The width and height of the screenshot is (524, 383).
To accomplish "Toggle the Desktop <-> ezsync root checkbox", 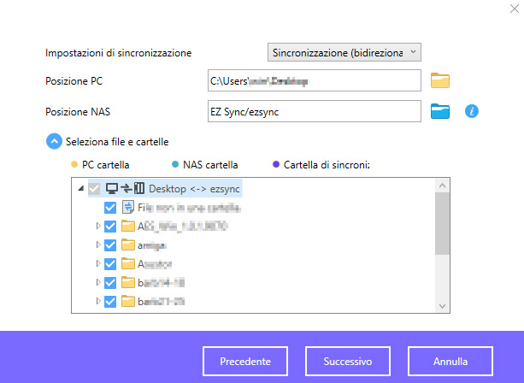I will [x=93, y=188].
